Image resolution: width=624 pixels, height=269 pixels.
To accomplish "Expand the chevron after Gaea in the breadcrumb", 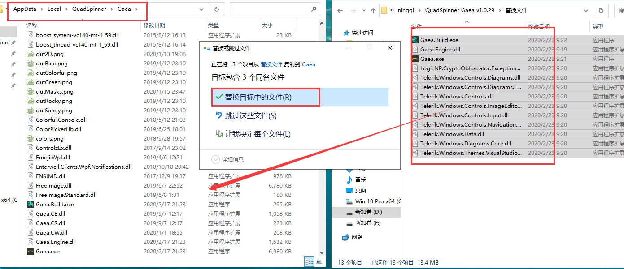I will click(x=136, y=9).
